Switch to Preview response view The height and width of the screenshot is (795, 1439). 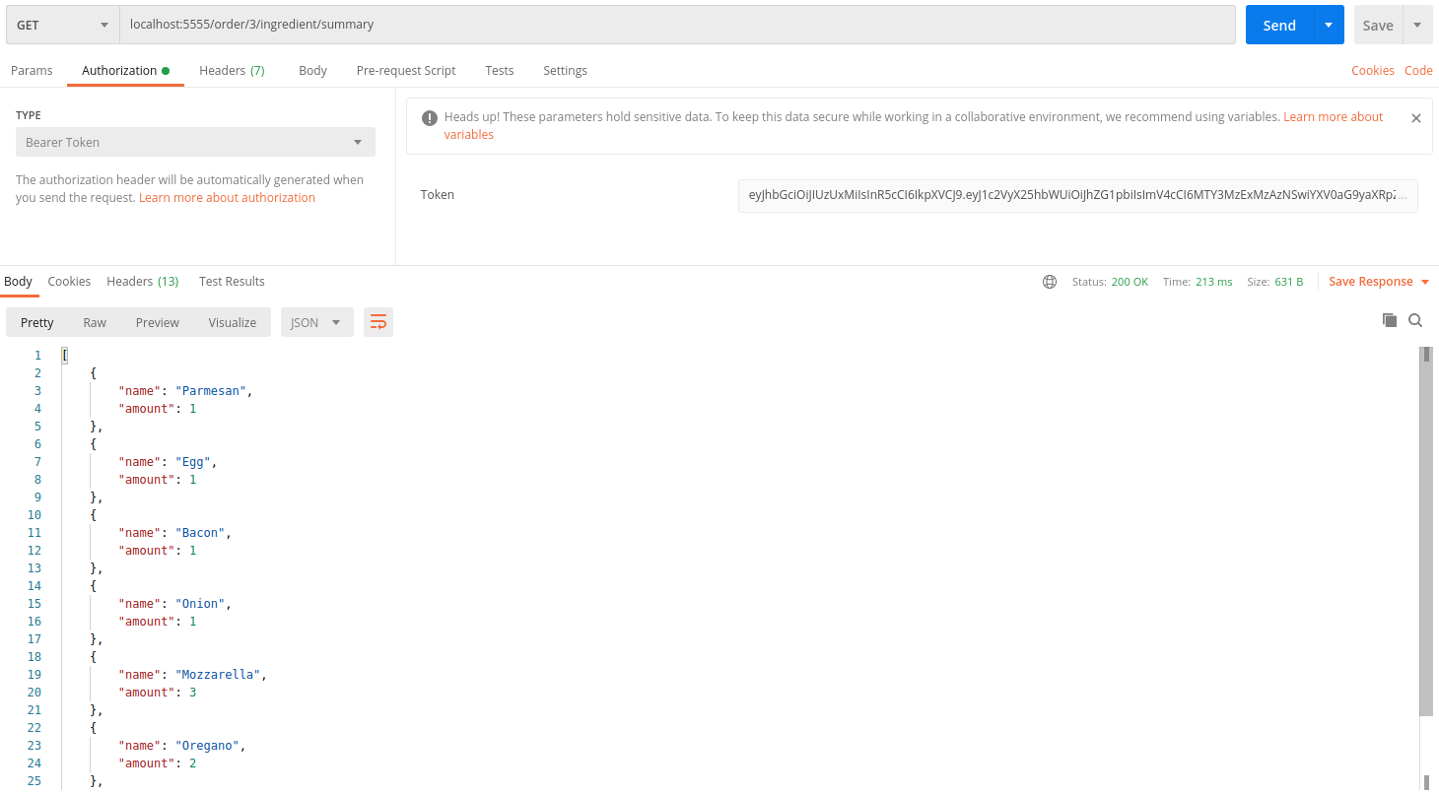158,322
